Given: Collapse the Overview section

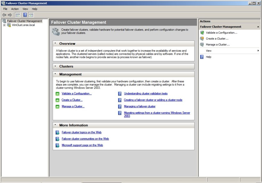Looking at the screenshot, I should click(x=55, y=44).
